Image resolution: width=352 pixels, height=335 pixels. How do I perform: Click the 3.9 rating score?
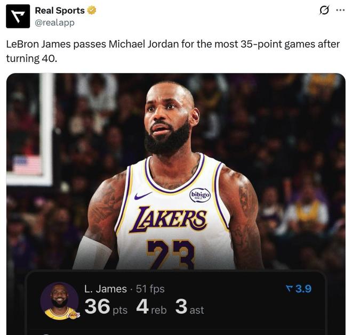tap(303, 289)
